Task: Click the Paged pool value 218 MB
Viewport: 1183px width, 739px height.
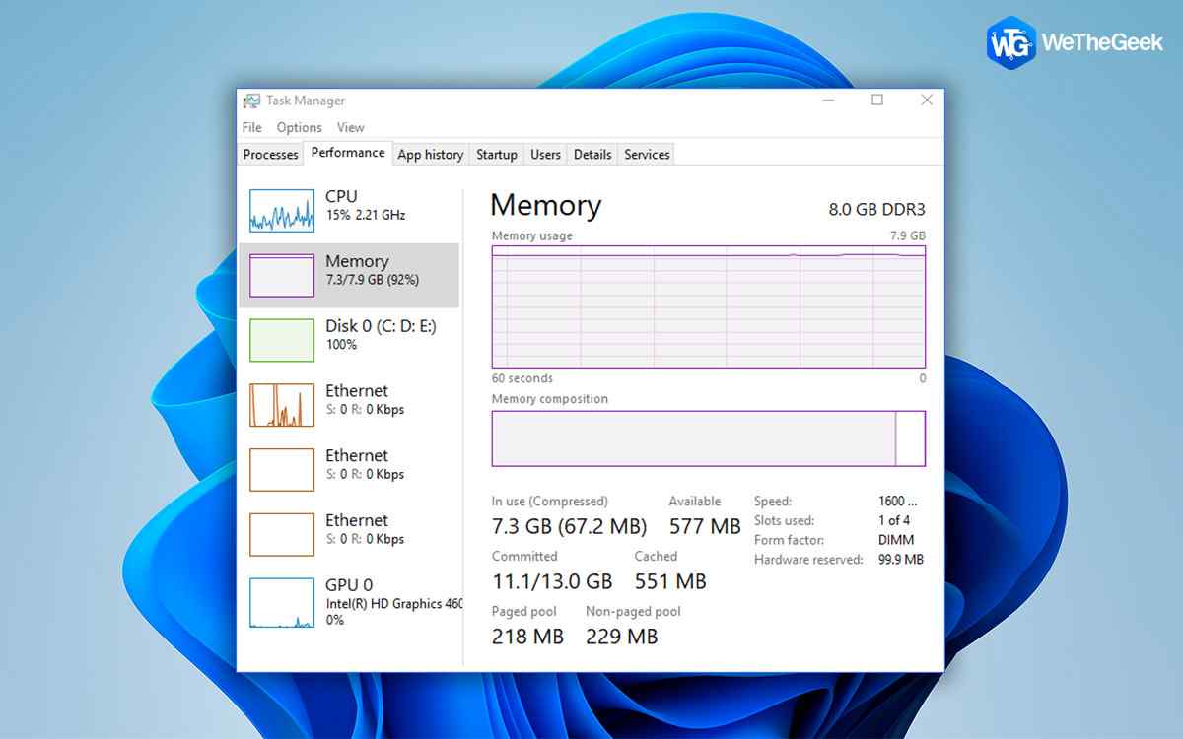Action: coord(527,637)
